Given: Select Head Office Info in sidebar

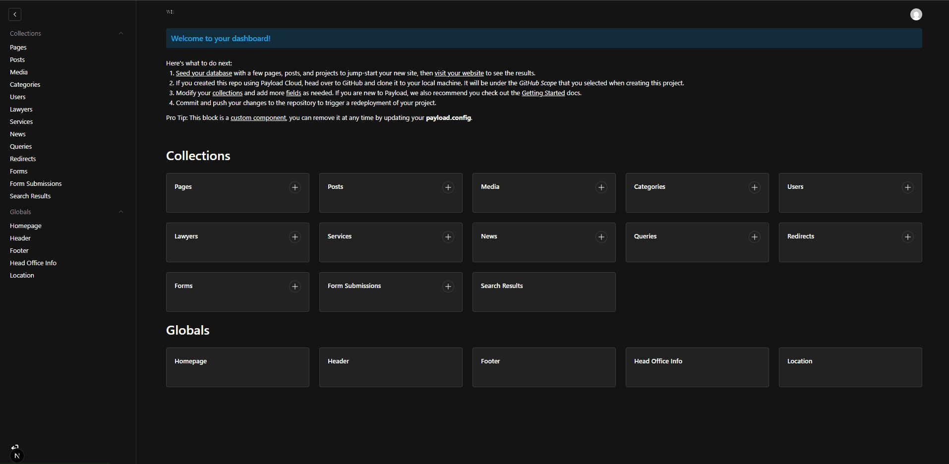Looking at the screenshot, I should click(33, 263).
